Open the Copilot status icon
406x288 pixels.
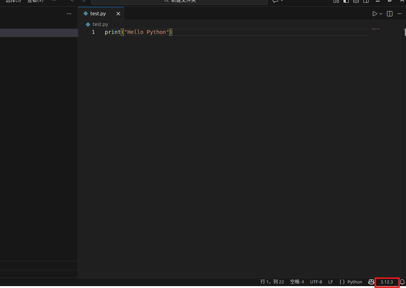(371, 282)
